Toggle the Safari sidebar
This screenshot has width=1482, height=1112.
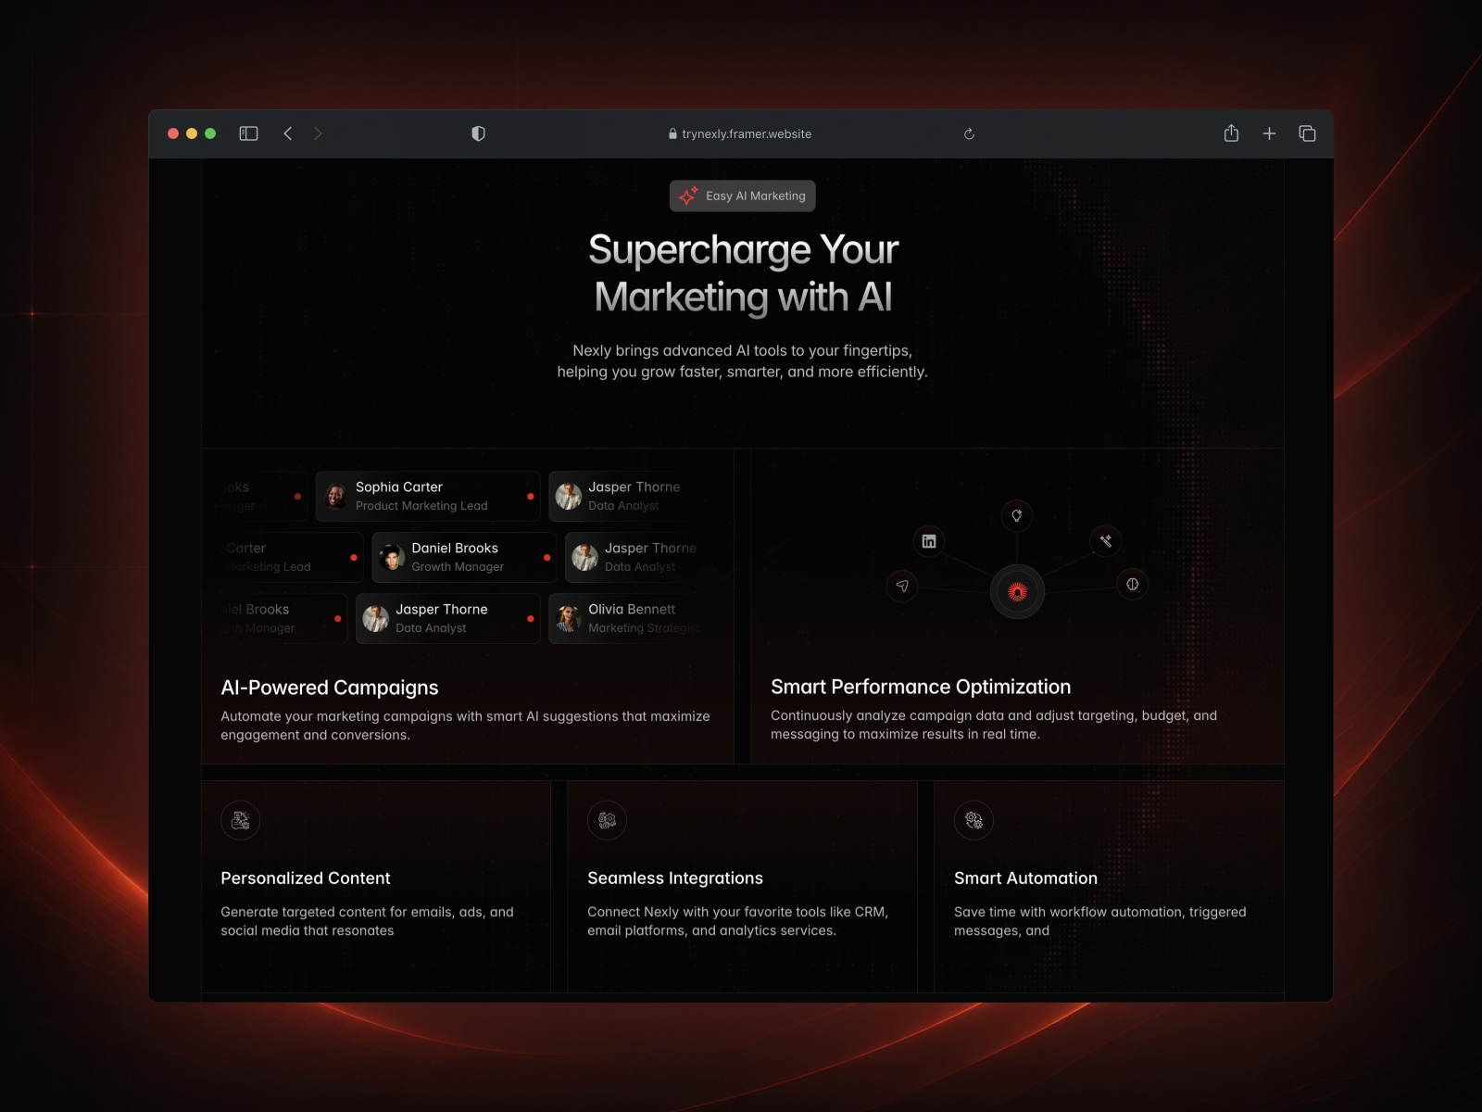[248, 133]
